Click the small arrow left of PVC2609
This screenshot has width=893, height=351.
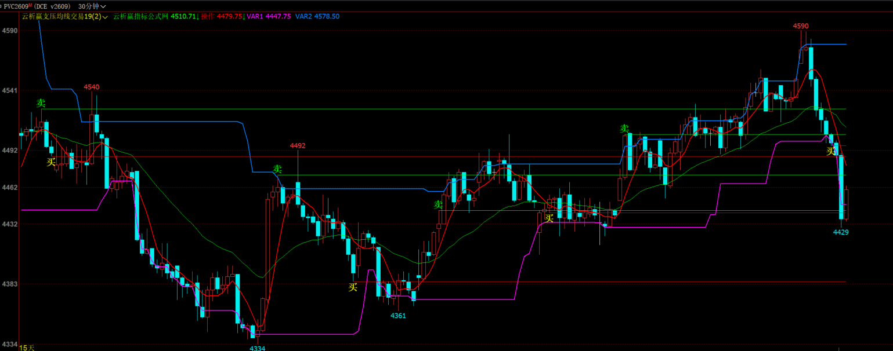click(x=1, y=6)
